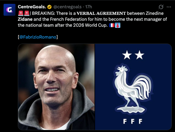Click the bold word Zidane

[x=25, y=19]
